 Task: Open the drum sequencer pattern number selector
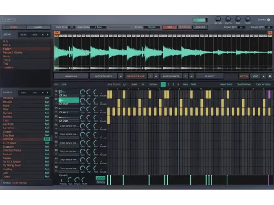point(150,76)
